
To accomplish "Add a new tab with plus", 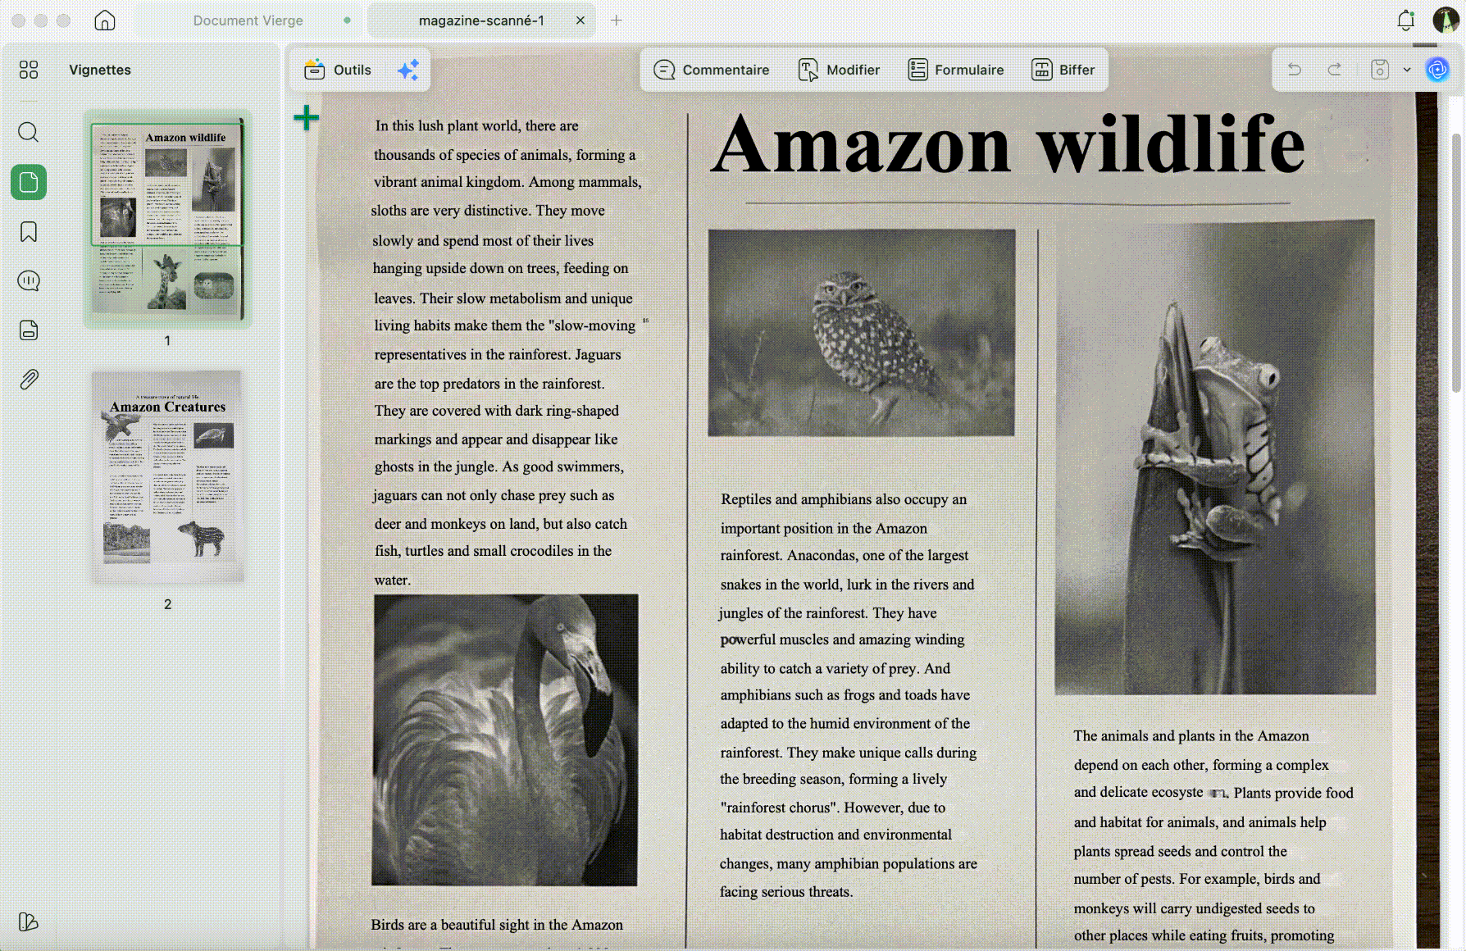I will (617, 20).
